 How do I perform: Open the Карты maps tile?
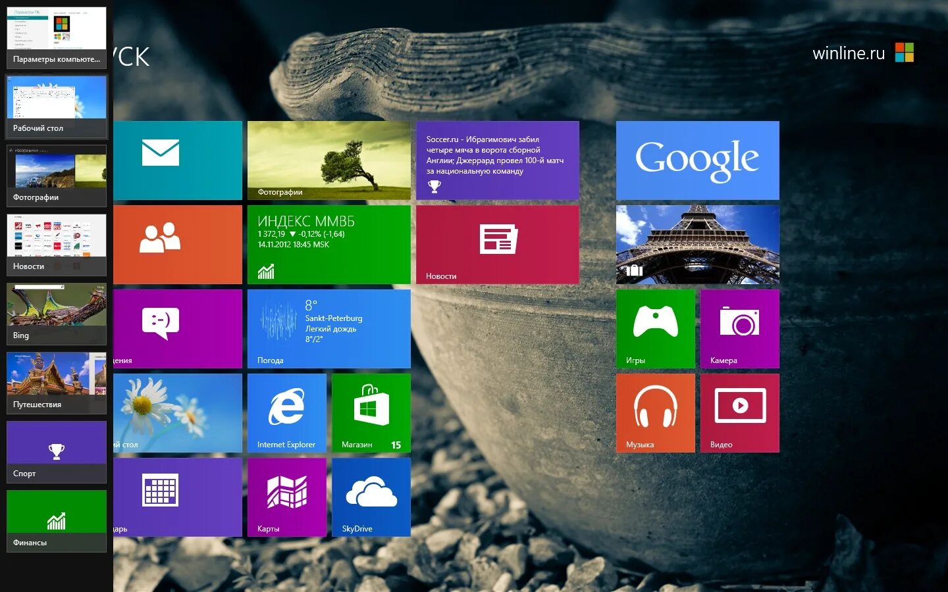287,497
